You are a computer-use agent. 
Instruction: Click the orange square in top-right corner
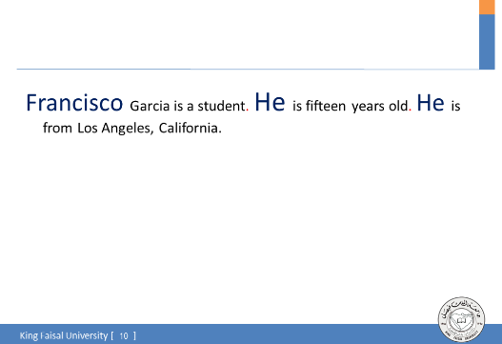[487, 7]
